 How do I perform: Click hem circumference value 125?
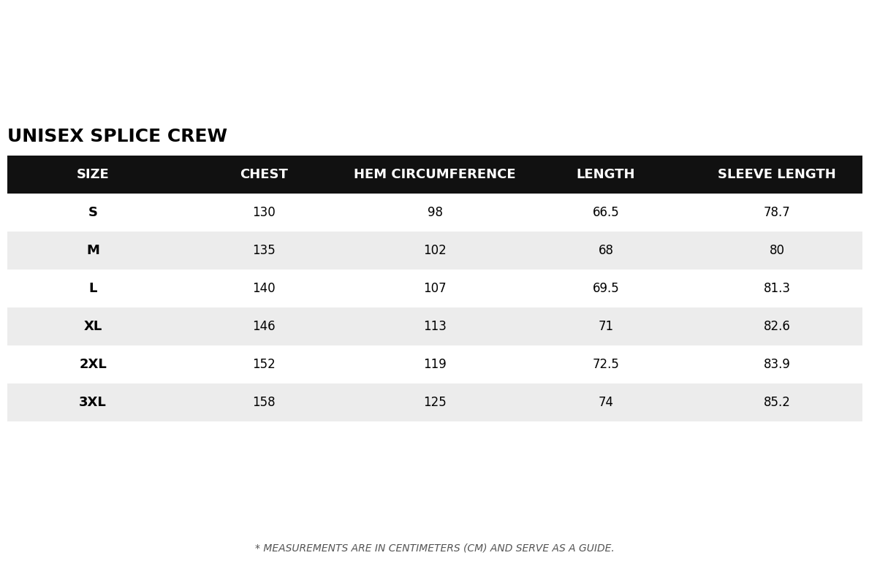tap(434, 402)
